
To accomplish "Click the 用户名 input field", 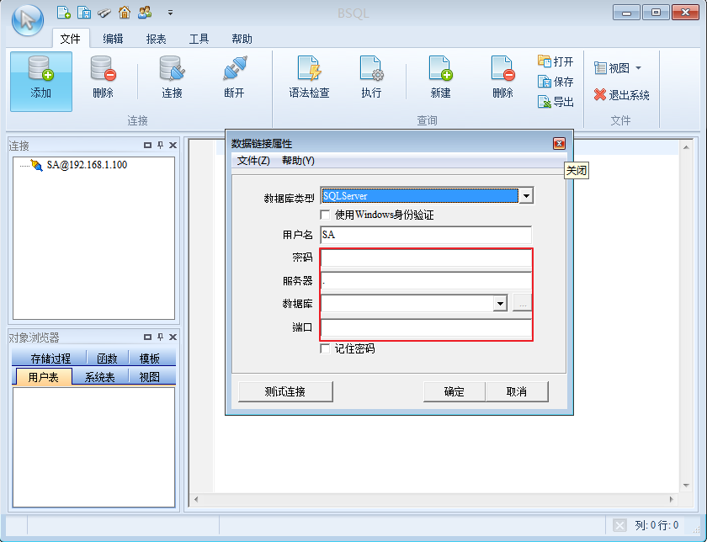I will coord(426,235).
